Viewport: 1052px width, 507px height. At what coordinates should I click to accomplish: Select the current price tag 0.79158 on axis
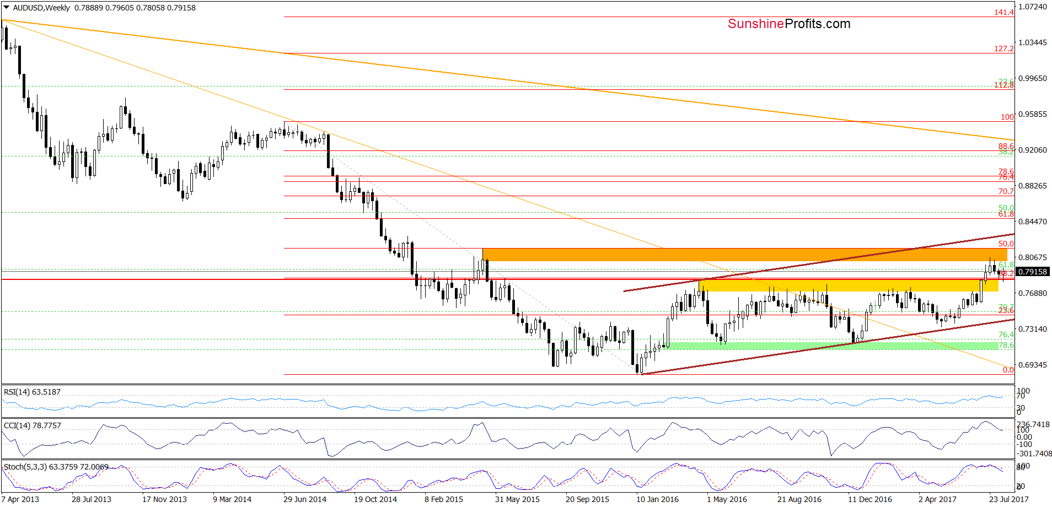(x=1032, y=272)
